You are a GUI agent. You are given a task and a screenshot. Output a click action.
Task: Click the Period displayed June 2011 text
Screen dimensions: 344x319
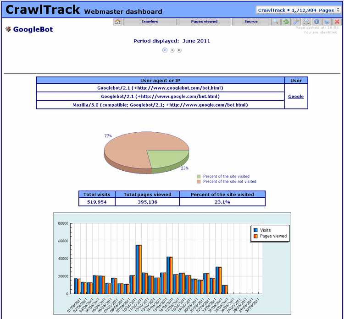tap(172, 41)
